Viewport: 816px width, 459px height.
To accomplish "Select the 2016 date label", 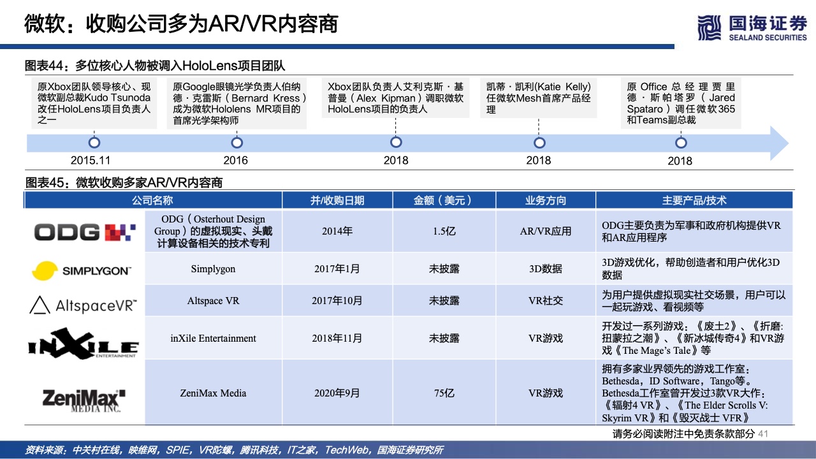I will pyautogui.click(x=236, y=161).
